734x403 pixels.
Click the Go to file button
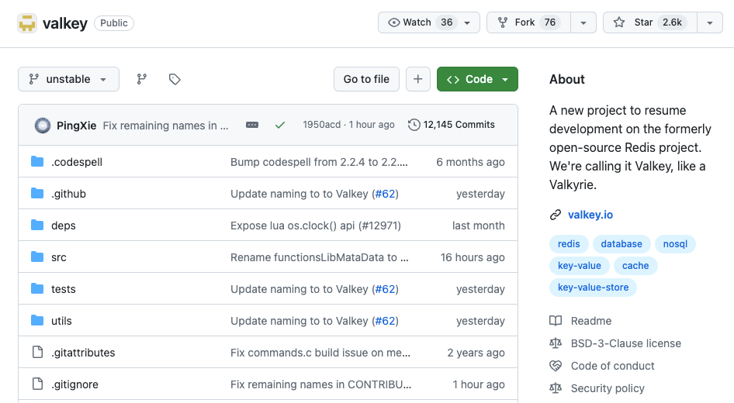(366, 79)
